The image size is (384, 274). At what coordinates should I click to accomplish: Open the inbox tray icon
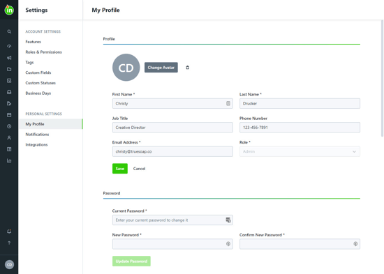pyautogui.click(x=9, y=92)
